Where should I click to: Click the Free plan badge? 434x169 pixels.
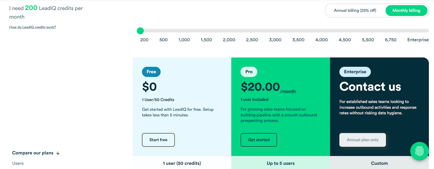click(x=151, y=72)
